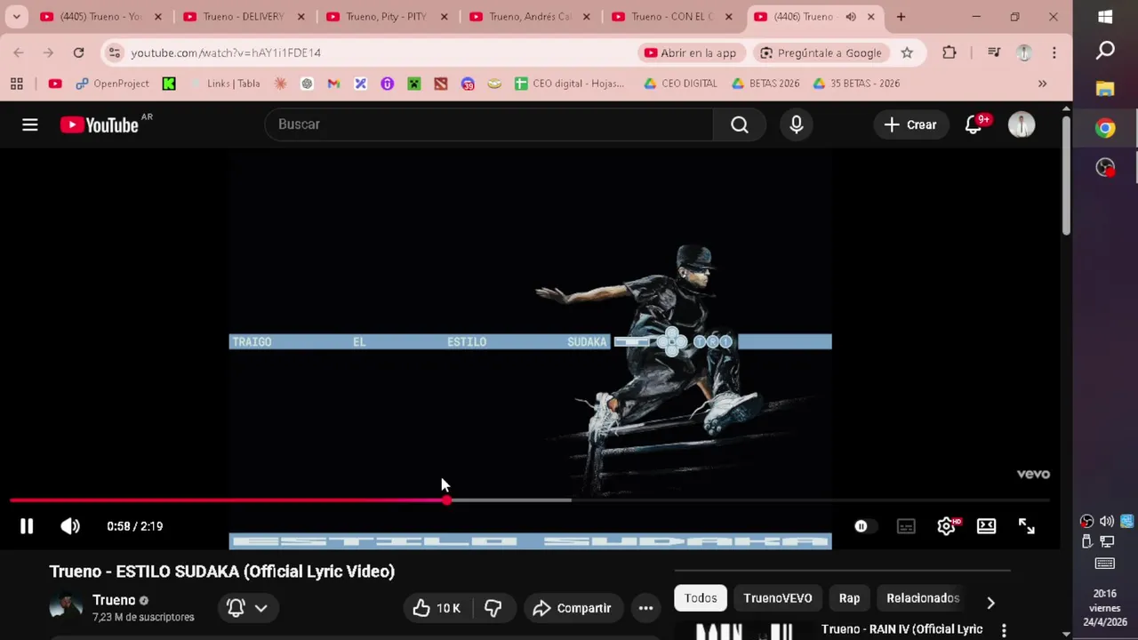Go back in browser history
The height and width of the screenshot is (640, 1138).
(19, 52)
